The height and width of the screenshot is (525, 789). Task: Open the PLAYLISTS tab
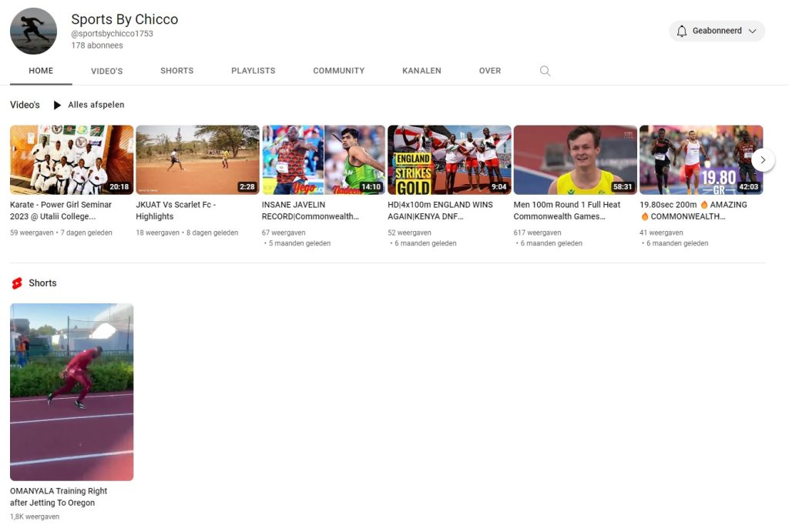pos(253,70)
